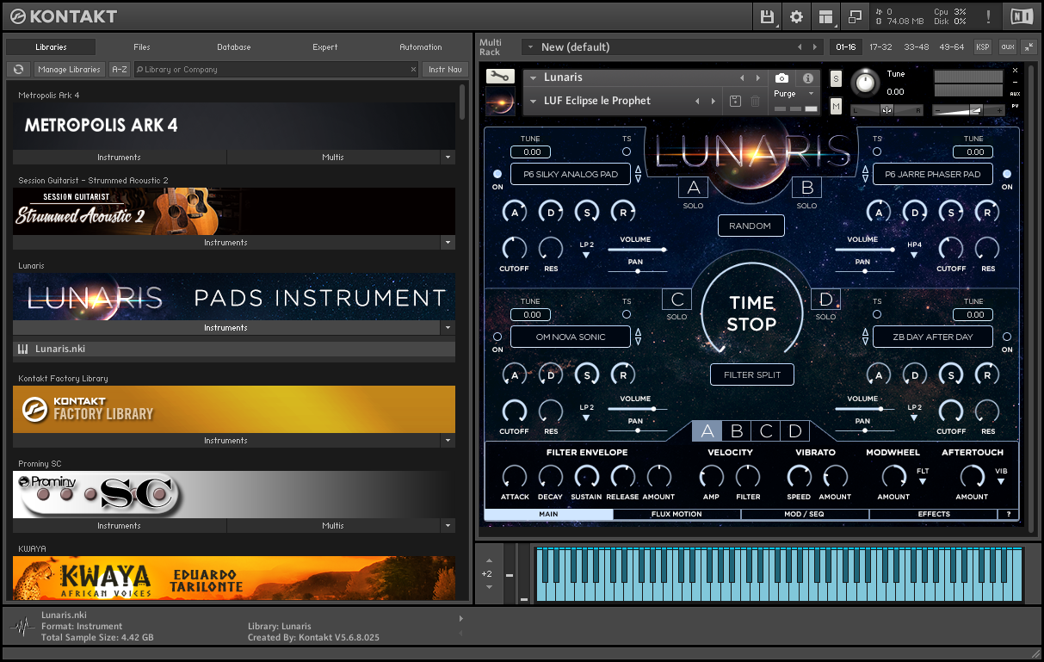Click the TIME STOP button
1044x662 pixels.
[x=751, y=313]
